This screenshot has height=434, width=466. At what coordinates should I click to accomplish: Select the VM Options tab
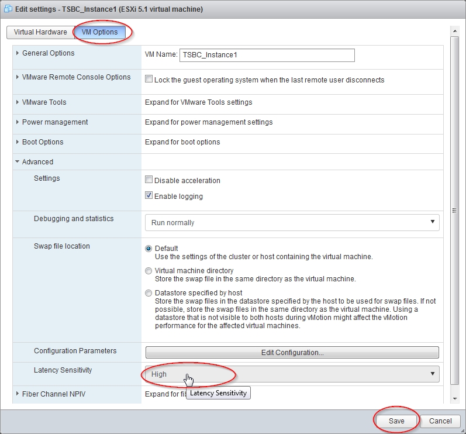point(100,32)
